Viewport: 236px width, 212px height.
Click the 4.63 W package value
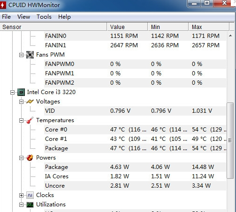[120, 167]
